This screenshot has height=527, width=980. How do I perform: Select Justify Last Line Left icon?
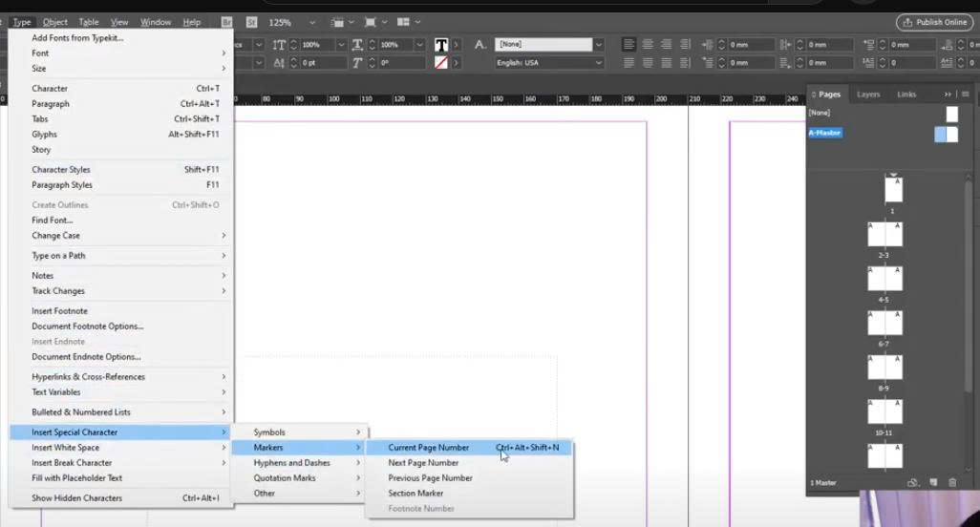(628, 62)
